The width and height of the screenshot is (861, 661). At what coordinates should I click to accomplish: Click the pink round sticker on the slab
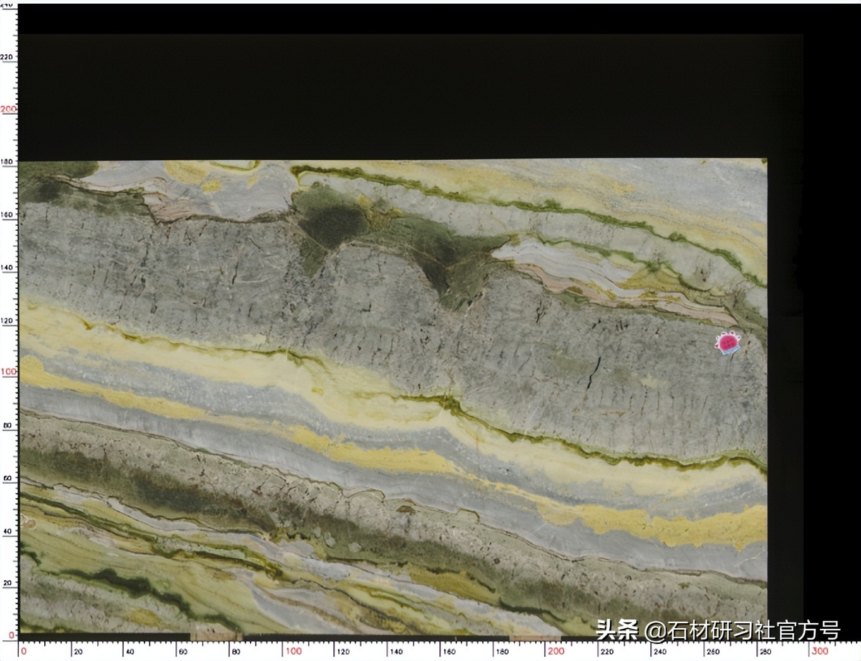click(x=728, y=344)
